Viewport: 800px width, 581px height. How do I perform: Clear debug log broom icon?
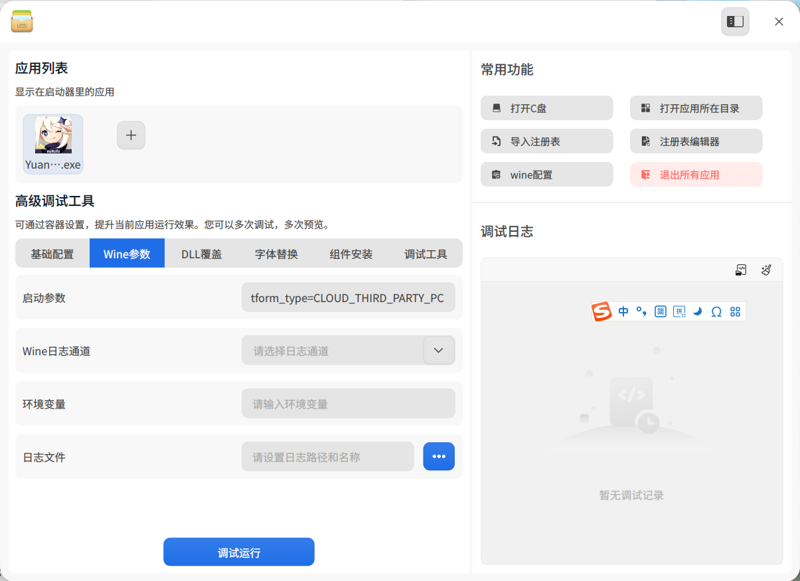766,270
